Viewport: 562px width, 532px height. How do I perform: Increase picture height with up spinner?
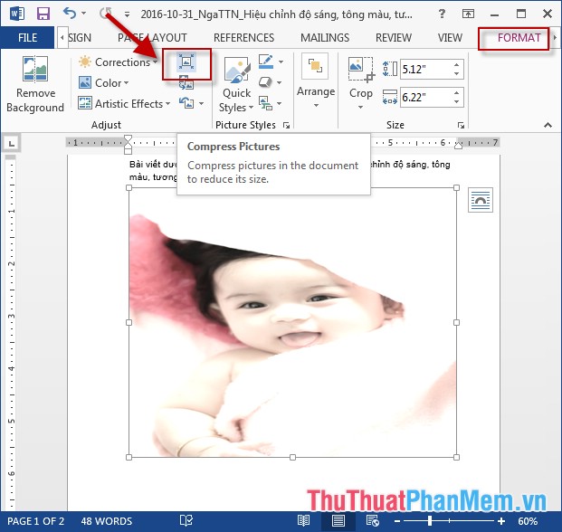coord(457,64)
